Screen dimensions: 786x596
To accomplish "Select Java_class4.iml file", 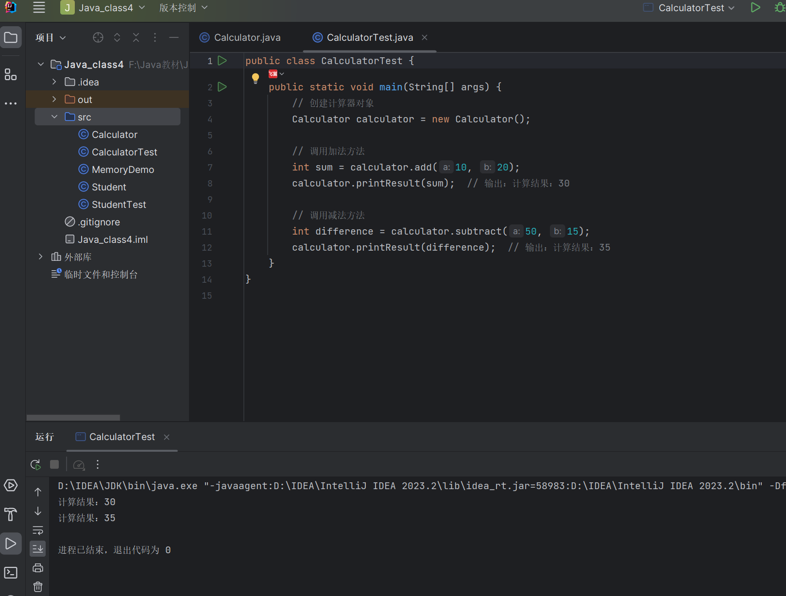I will point(107,239).
